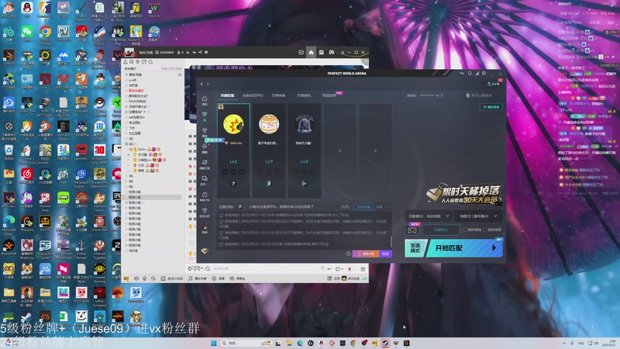The width and height of the screenshot is (620, 349).
Task: Go forward with the Arena forward arrow
Action: click(x=208, y=84)
